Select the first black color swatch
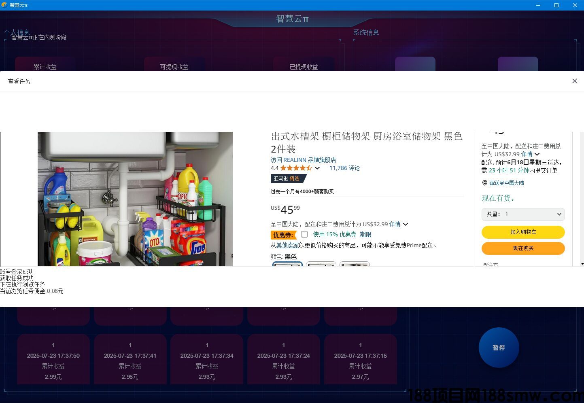This screenshot has height=403, width=584. 287,264
